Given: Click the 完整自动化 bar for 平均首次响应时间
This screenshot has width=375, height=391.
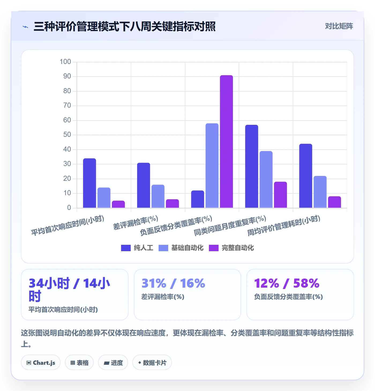Looking at the screenshot, I should (x=118, y=204).
